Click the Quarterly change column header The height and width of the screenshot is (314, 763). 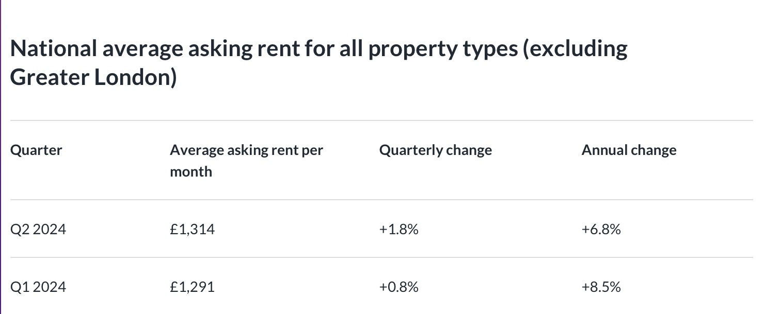435,150
